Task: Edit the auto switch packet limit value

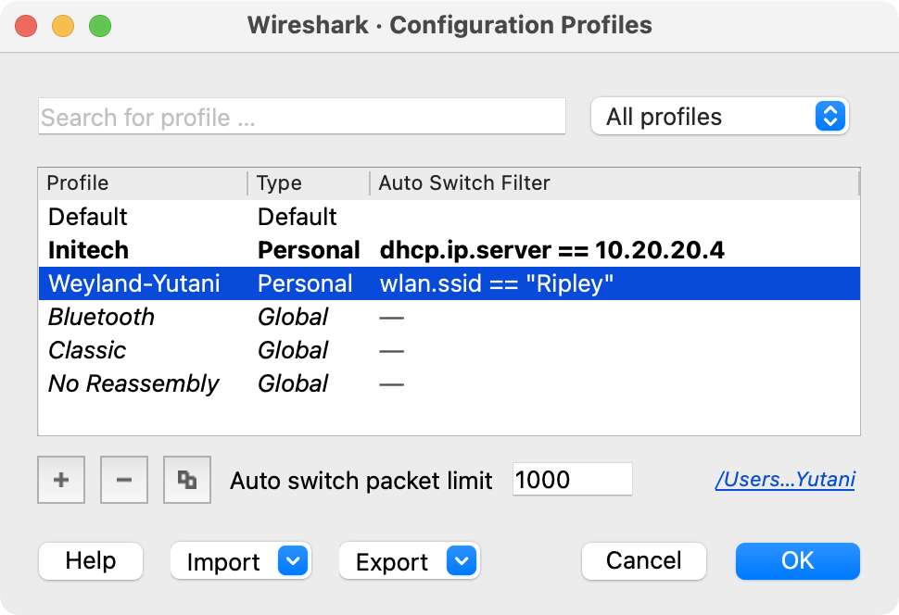Action: pyautogui.click(x=571, y=479)
